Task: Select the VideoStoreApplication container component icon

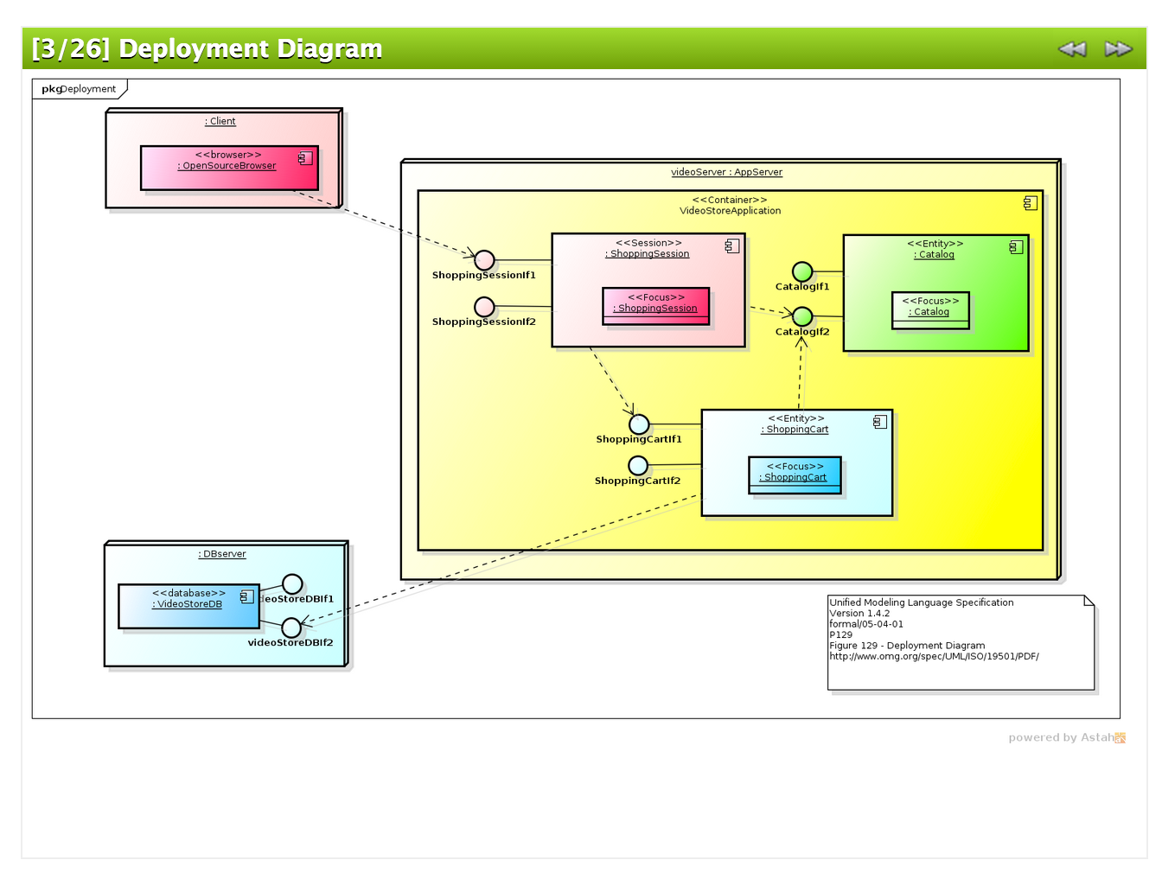Action: coord(1030,203)
